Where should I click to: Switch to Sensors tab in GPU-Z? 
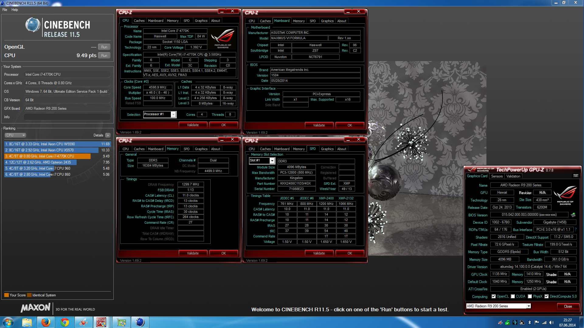497,176
